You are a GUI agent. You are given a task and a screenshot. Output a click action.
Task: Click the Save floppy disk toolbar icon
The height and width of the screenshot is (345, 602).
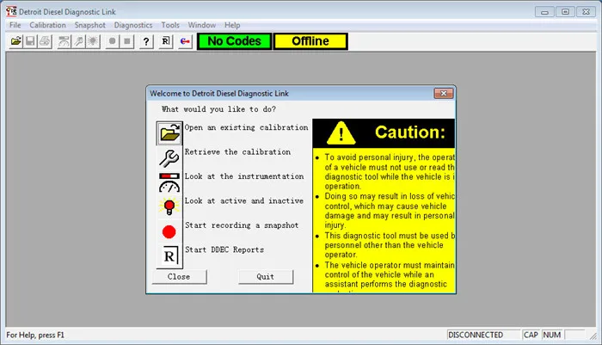tap(30, 41)
